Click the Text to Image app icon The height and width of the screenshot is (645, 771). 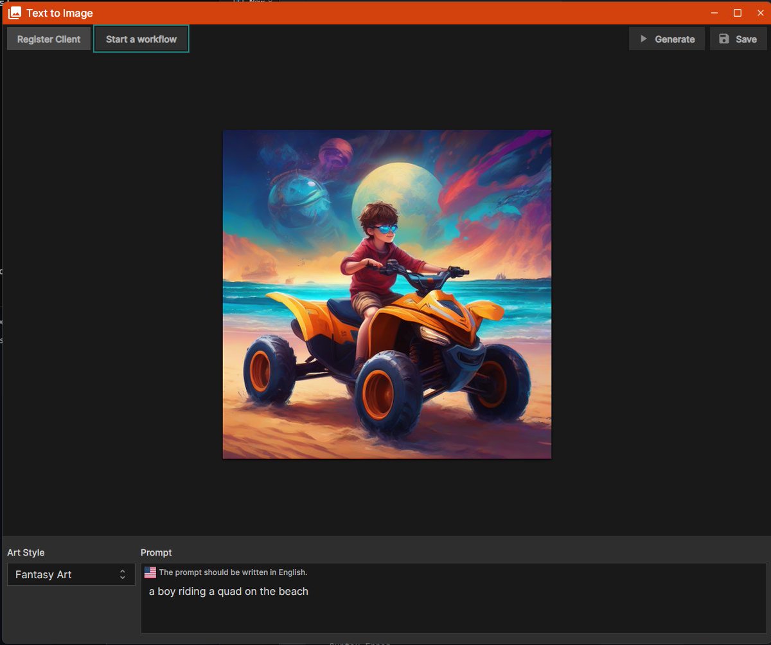[14, 13]
